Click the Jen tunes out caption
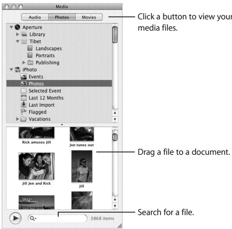 pos(82,145)
